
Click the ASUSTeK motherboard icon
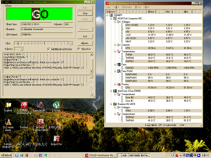coord(115,19)
